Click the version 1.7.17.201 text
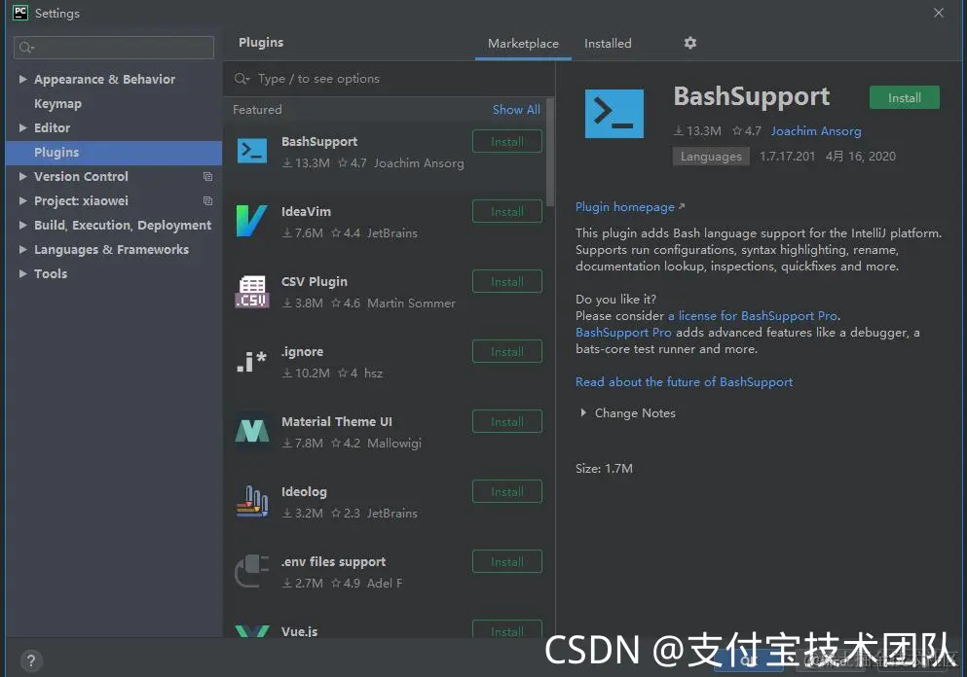Image resolution: width=967 pixels, height=677 pixels. click(787, 157)
